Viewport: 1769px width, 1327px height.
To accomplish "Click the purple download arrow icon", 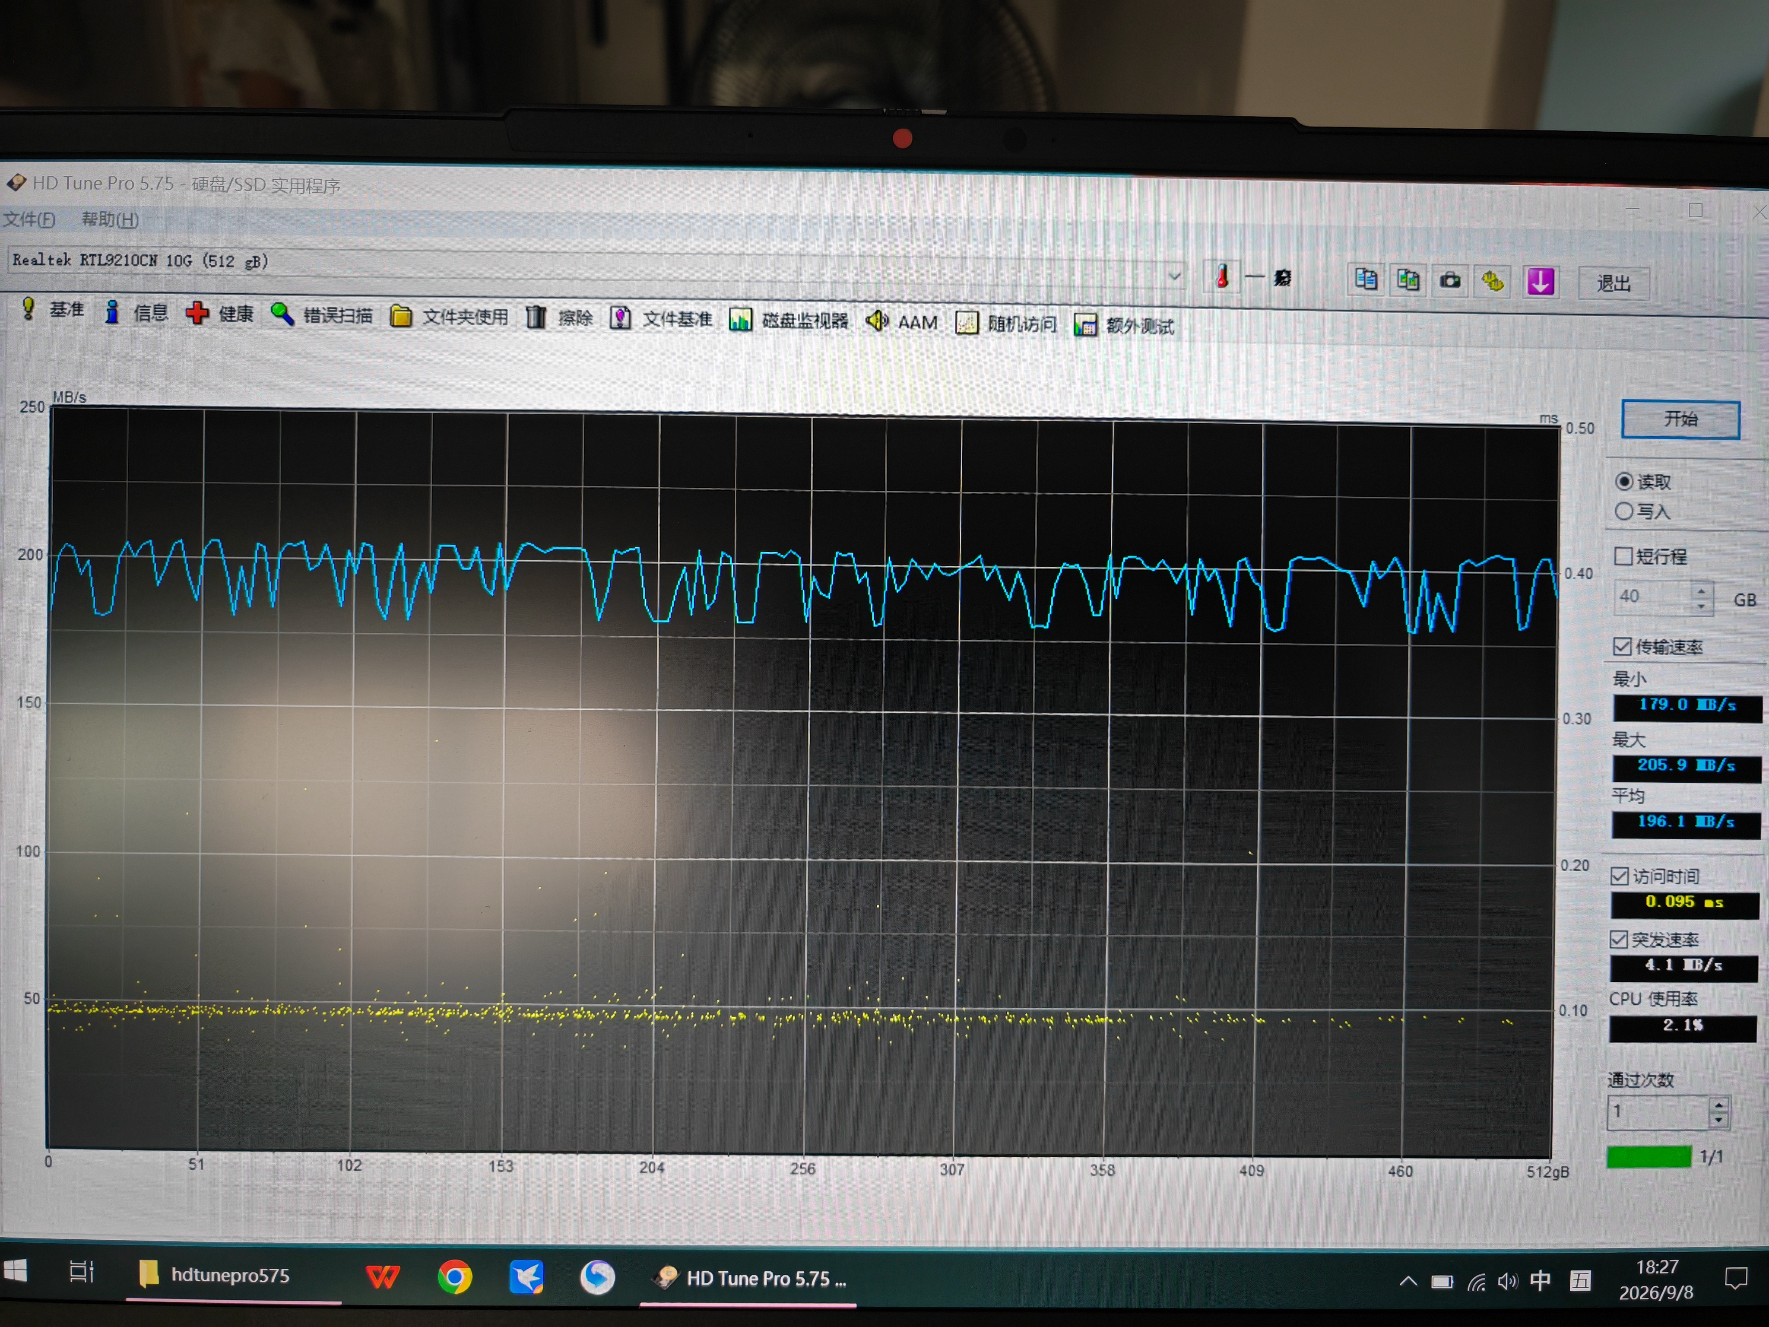I will click(1540, 283).
